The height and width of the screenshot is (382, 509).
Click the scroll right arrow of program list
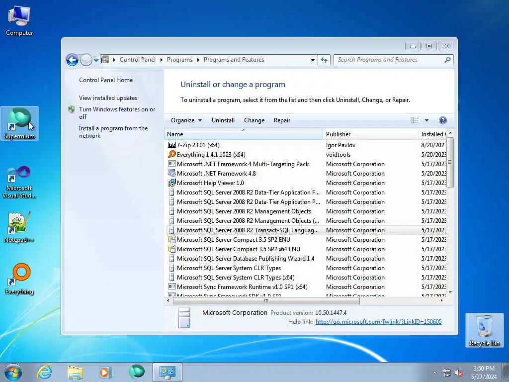pyautogui.click(x=441, y=300)
